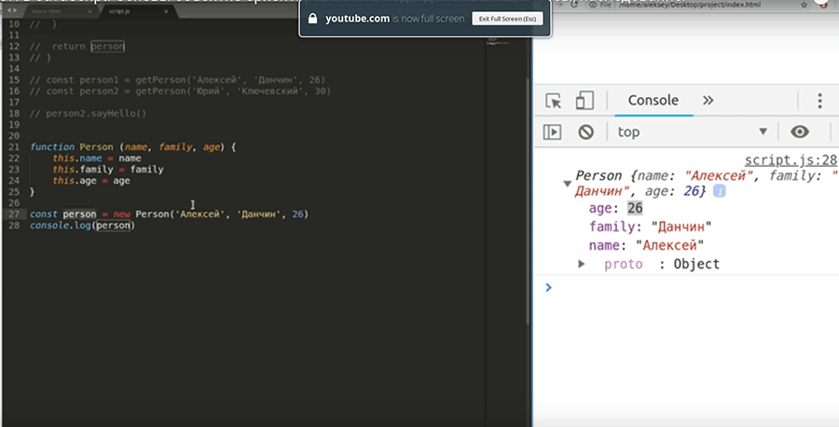Click the browser address bar path
The height and width of the screenshot is (427, 839).
pyautogui.click(x=689, y=5)
